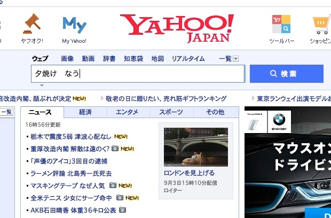331x218 pixels.
Task: Open headline ラーメン評論 北島秀一氏死去
Action: click(x=71, y=174)
